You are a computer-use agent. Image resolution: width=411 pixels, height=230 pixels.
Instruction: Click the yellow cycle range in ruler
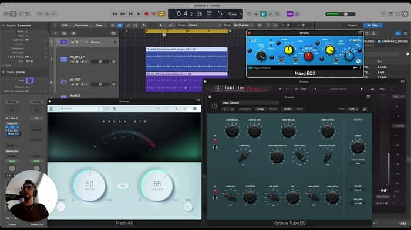186,31
